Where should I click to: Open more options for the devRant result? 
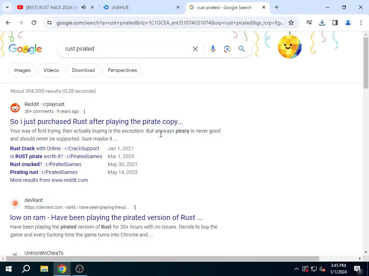pyautogui.click(x=135, y=207)
